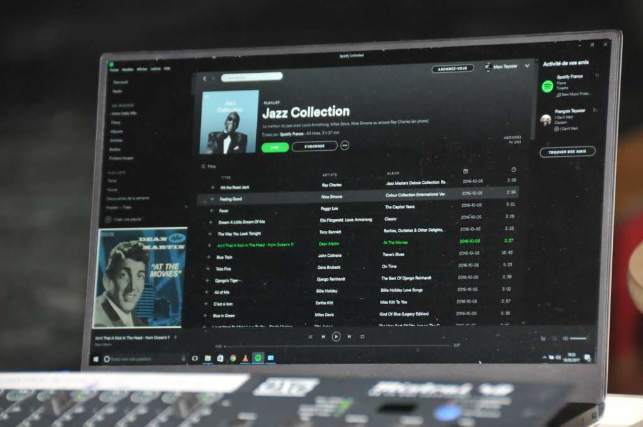Save now-playing song with plus icon
643x427 pixels.
(x=175, y=337)
